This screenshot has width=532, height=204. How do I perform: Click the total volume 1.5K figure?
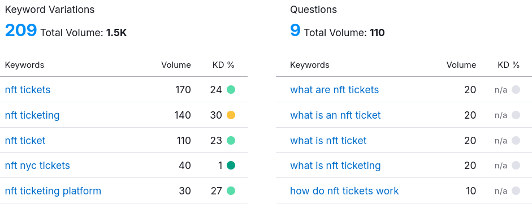[116, 33]
